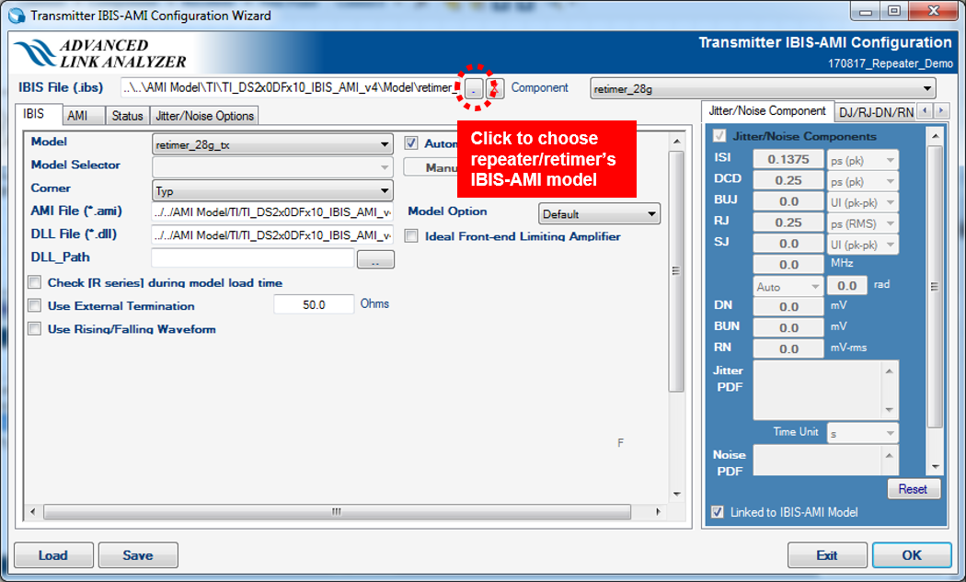Screen dimensions: 966x582
Task: Enable Check [R series] during model load
Action: 35,282
